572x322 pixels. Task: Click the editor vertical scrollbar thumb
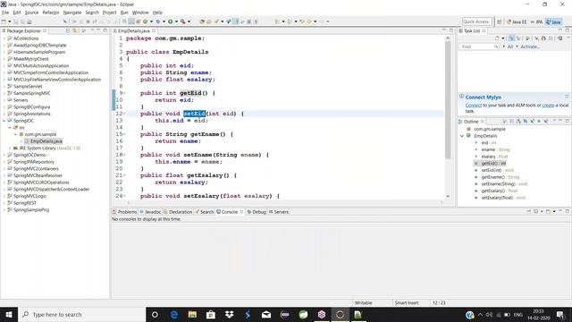[x=448, y=99]
